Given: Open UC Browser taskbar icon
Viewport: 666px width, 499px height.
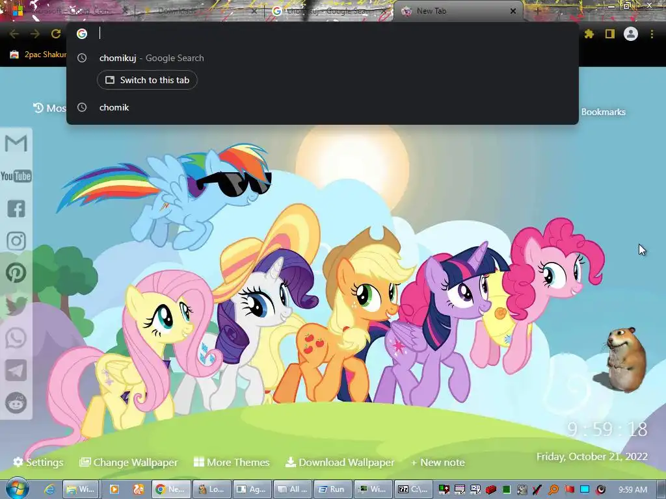Looking at the screenshot, I should click(139, 489).
